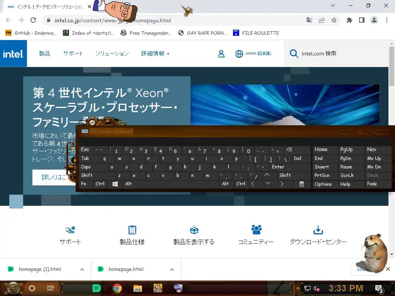Click the ダウンロード・センター download icon
395x296 pixels.
point(318,230)
